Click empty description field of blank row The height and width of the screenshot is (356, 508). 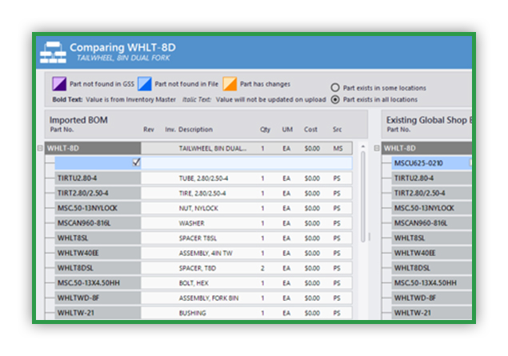pyautogui.click(x=246, y=163)
